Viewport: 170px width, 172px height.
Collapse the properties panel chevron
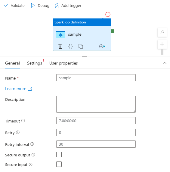click(165, 63)
